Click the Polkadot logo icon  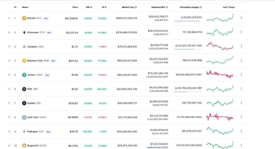24,131
